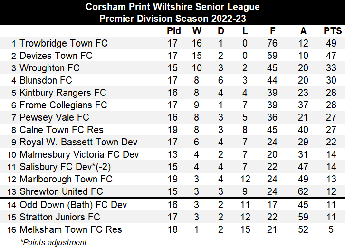Click Trowbridge Town's 49 points value

[x=333, y=43]
